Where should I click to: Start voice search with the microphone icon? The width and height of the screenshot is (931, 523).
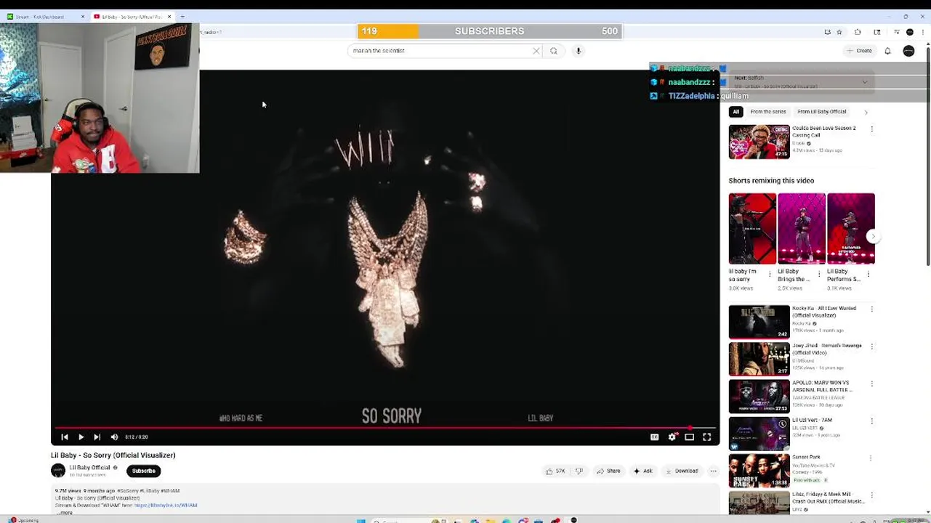click(x=579, y=51)
